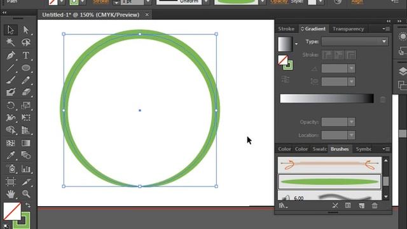The width and height of the screenshot is (407, 229).
Task: Open the gradient Location dropdown
Action: [x=351, y=135]
